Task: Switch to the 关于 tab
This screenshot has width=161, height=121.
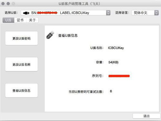Action: [32, 20]
